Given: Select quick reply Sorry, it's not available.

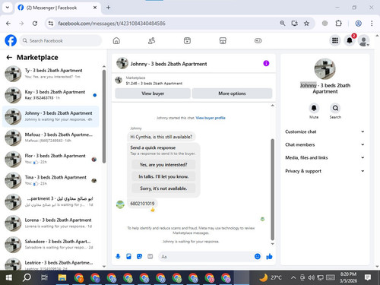Looking at the screenshot, I should 163,188.
